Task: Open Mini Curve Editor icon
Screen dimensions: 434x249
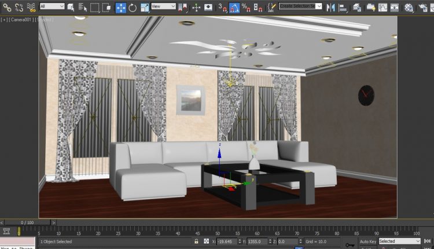Action: coord(6,231)
